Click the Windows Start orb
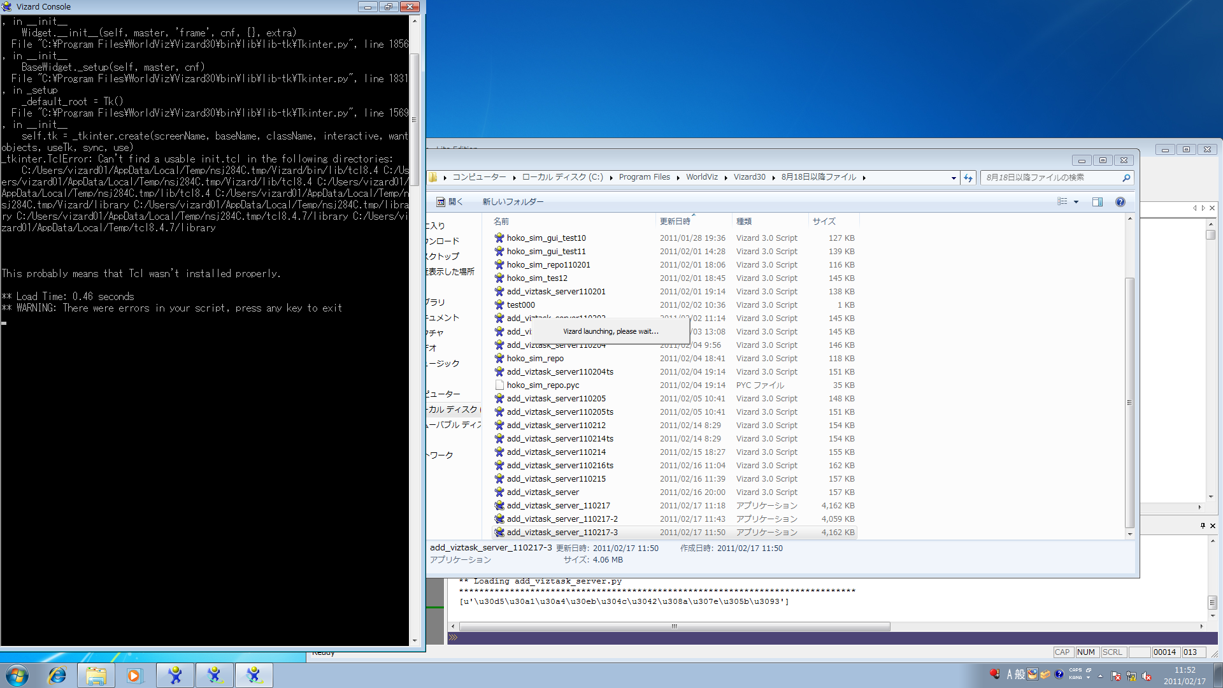The width and height of the screenshot is (1223, 688). coord(17,675)
